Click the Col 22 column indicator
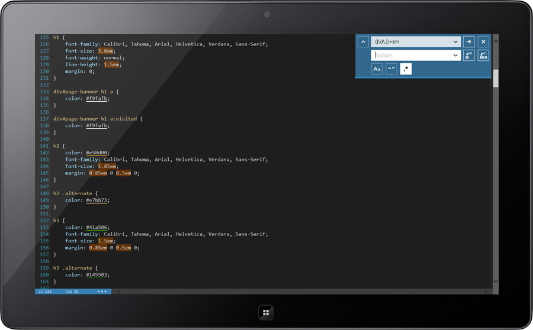 pyautogui.click(x=72, y=292)
